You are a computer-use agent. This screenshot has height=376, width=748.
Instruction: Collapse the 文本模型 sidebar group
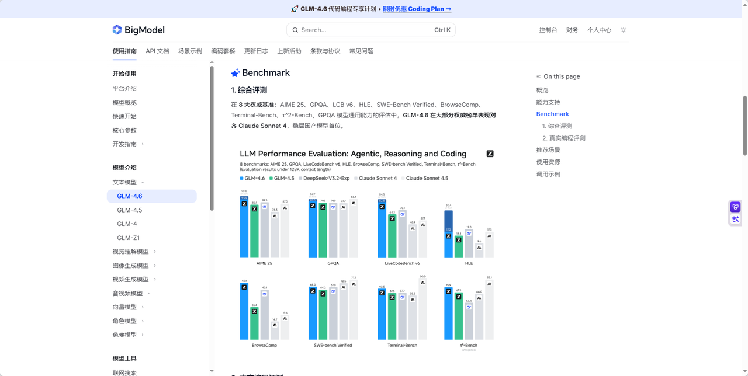[x=143, y=182]
